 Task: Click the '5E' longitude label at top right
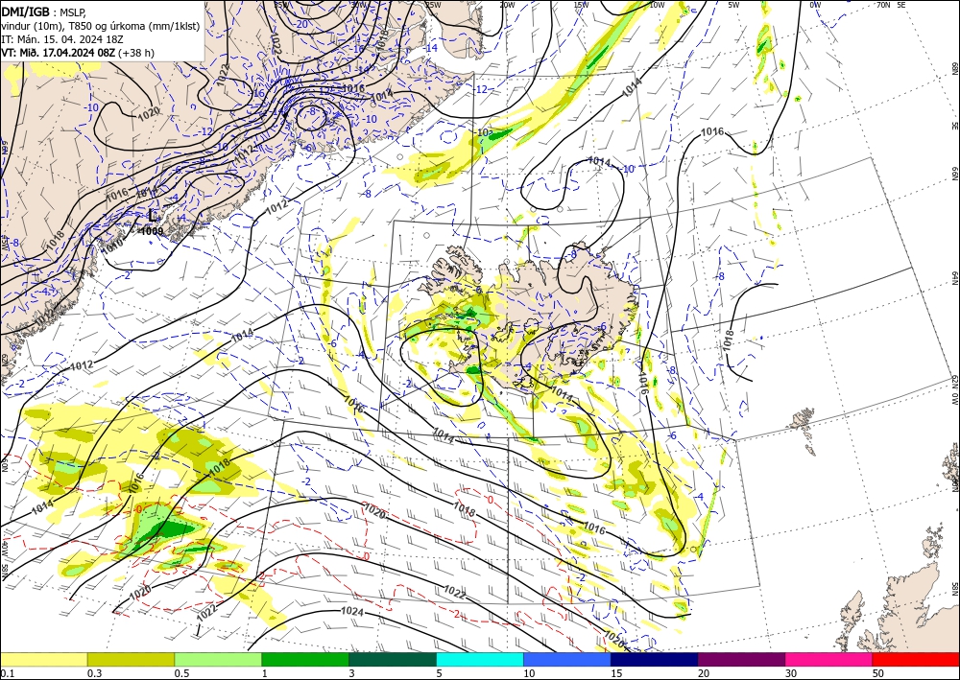click(x=900, y=5)
